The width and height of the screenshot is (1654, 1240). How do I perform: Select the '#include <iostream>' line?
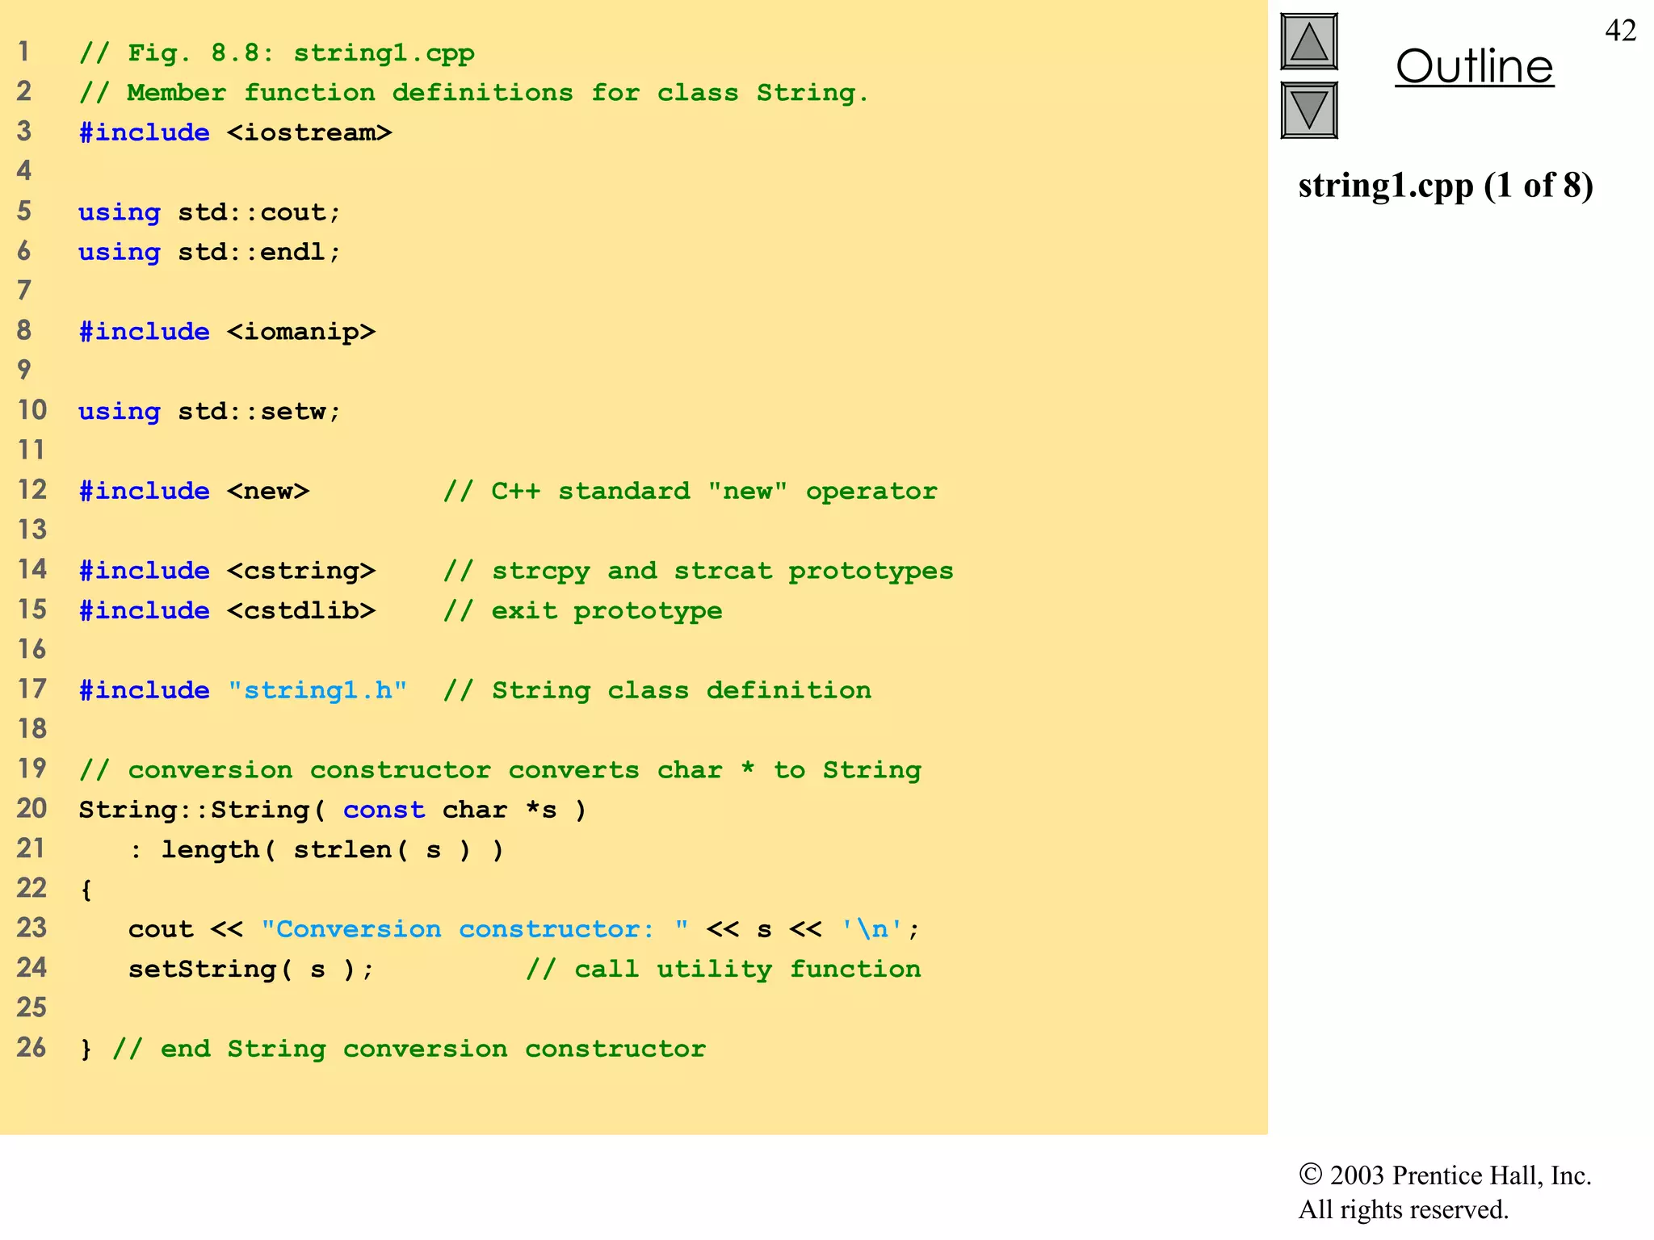235,132
